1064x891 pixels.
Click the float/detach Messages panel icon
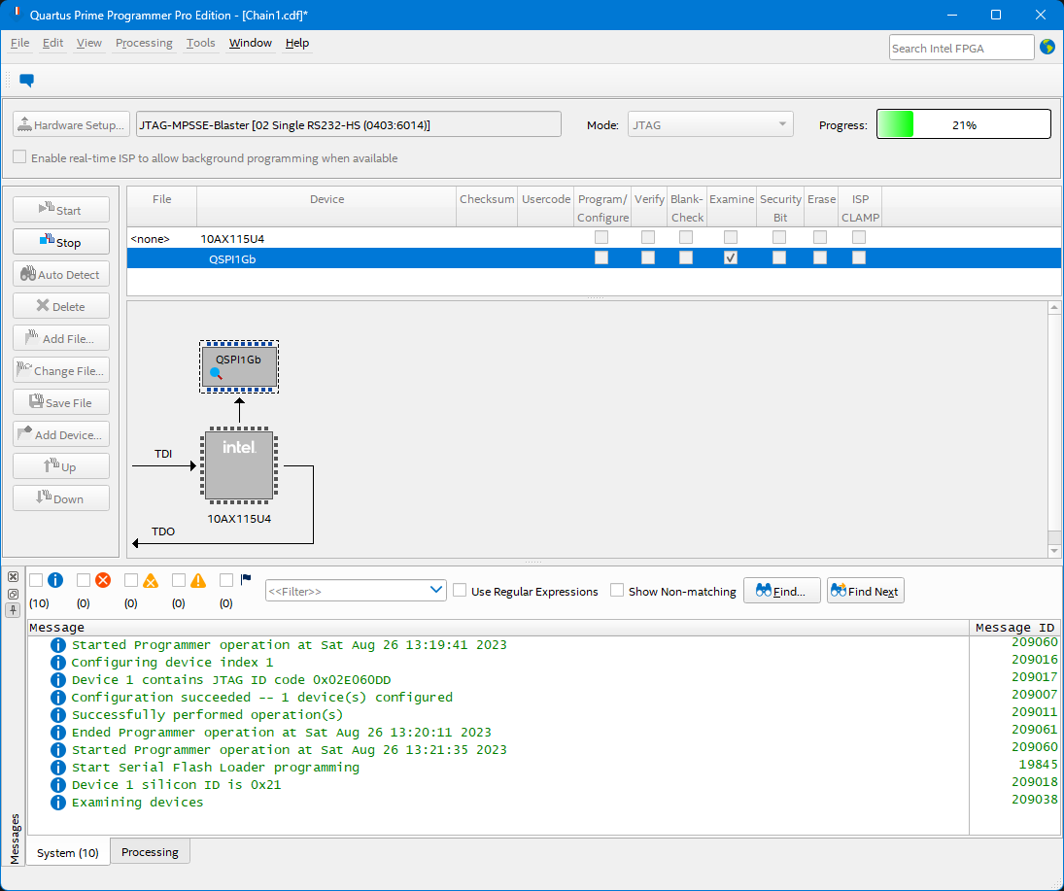tap(13, 594)
